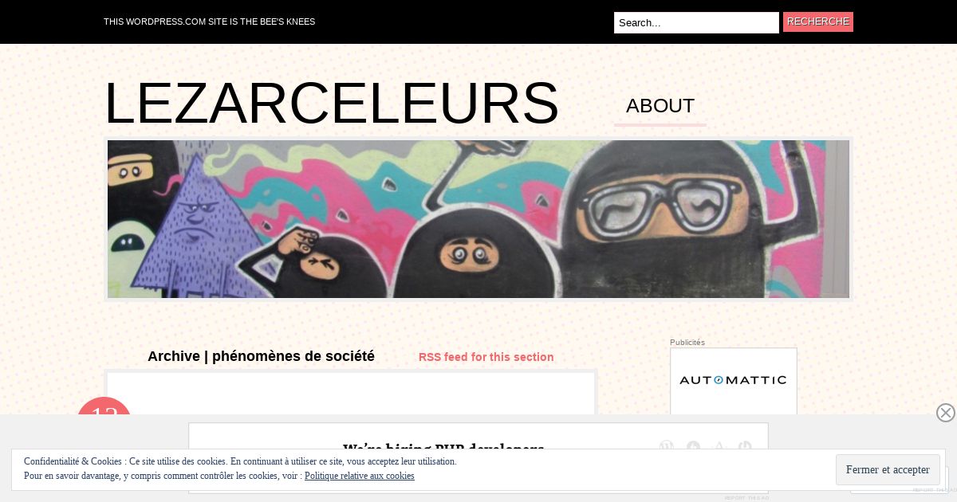
Task: Click the fourth faded icon in the ad banner
Action: tap(745, 447)
